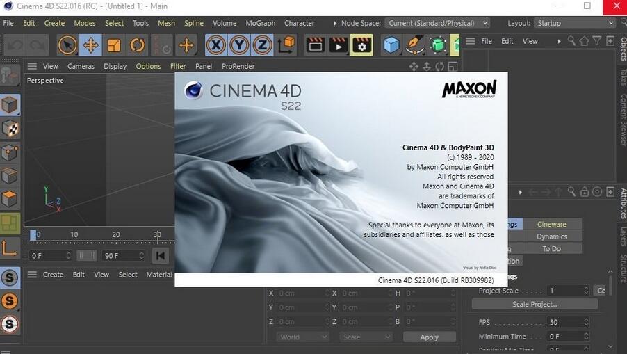Toggle the orange middle S snap icon
This screenshot has width=627, height=354.
(10, 301)
